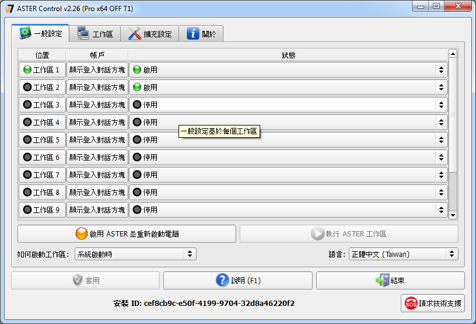Click the ASTER v7 title bar icon

9,9
